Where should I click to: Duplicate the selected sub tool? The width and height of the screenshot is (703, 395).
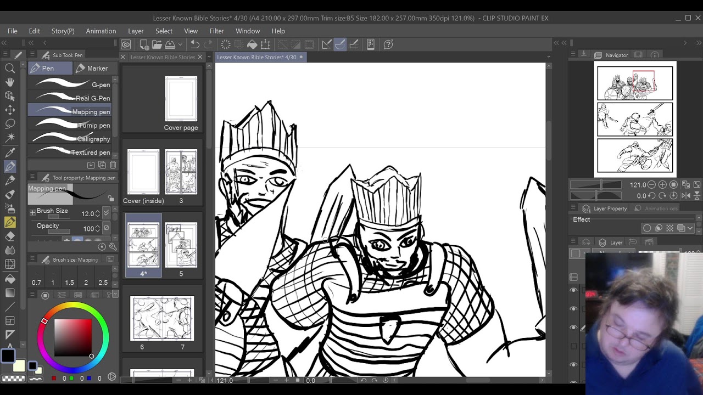pyautogui.click(x=102, y=165)
